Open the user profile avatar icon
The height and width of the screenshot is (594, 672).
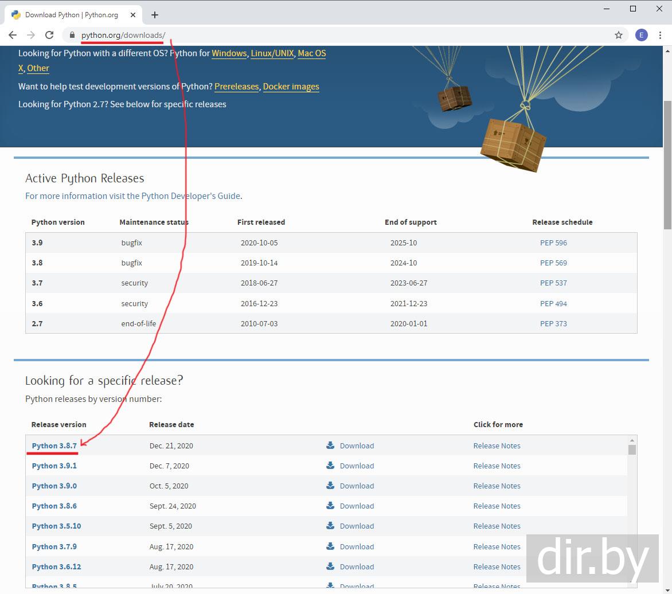click(x=641, y=35)
